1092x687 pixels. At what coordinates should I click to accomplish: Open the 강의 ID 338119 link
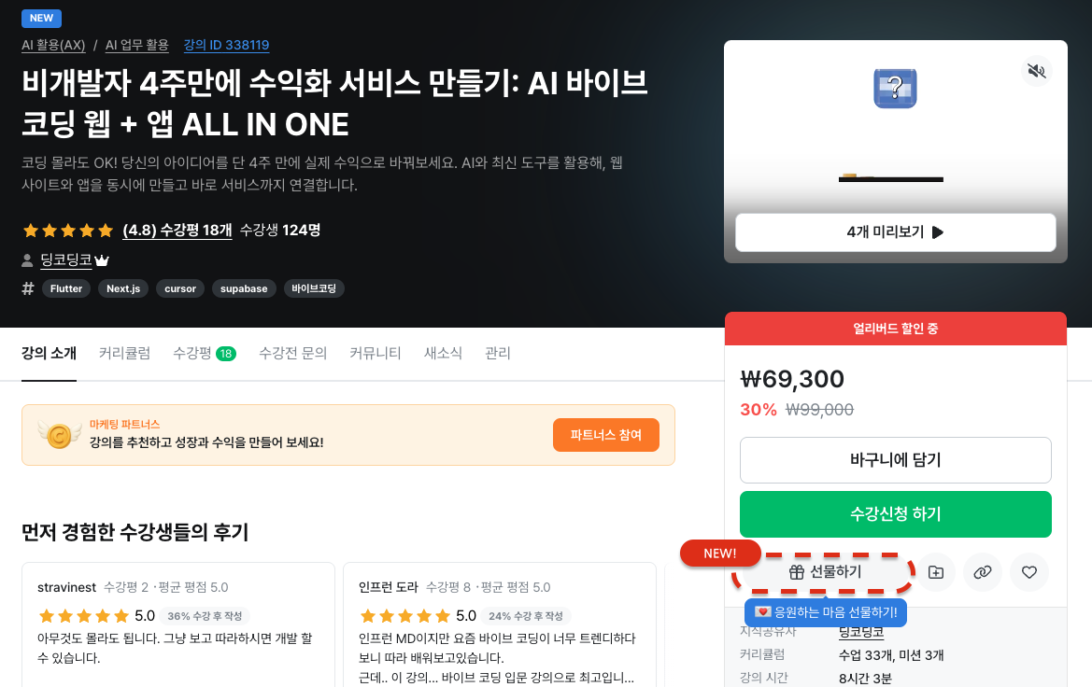(x=226, y=45)
